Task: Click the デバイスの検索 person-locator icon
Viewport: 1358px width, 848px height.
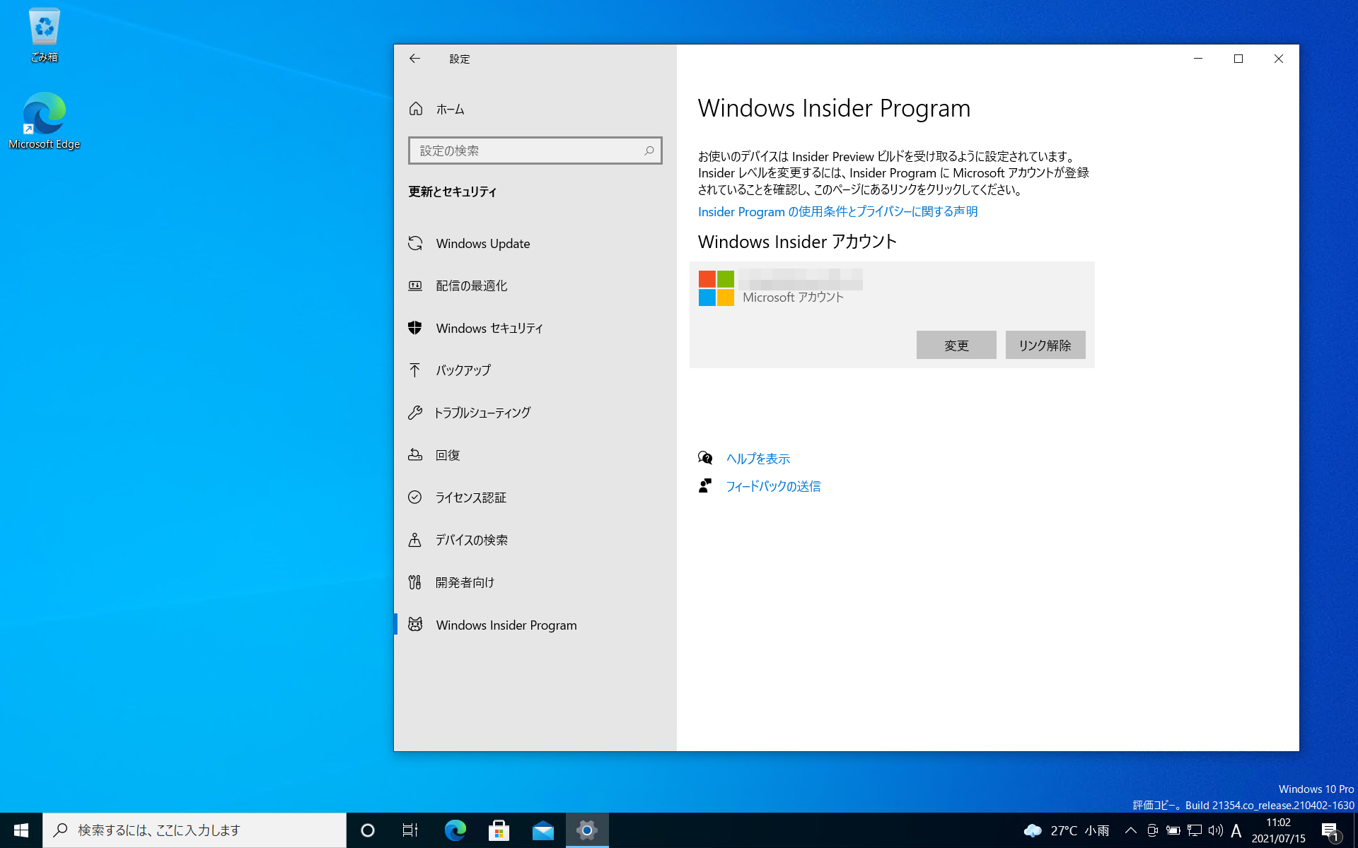Action: pos(415,540)
